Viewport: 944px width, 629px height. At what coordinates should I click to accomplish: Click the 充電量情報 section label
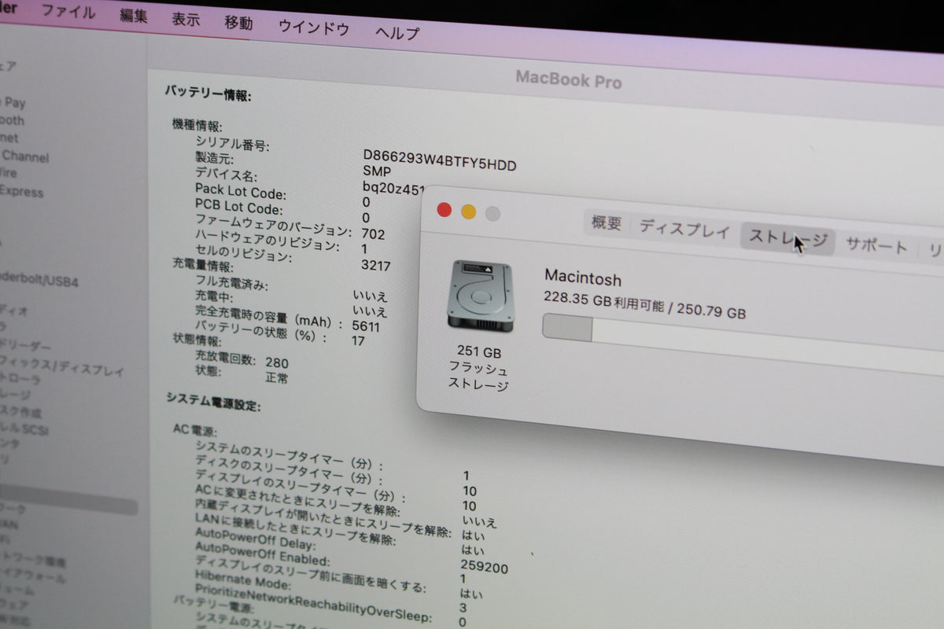click(202, 266)
